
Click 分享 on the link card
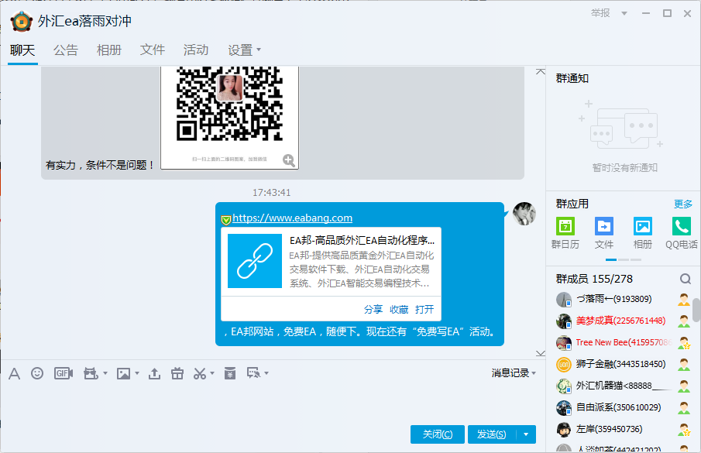click(373, 309)
